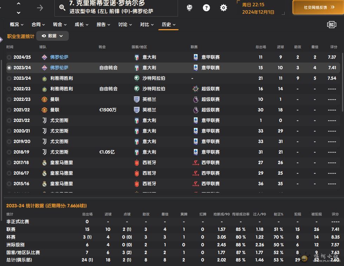Click Manchester United badge in 2021/22 row

(44, 110)
